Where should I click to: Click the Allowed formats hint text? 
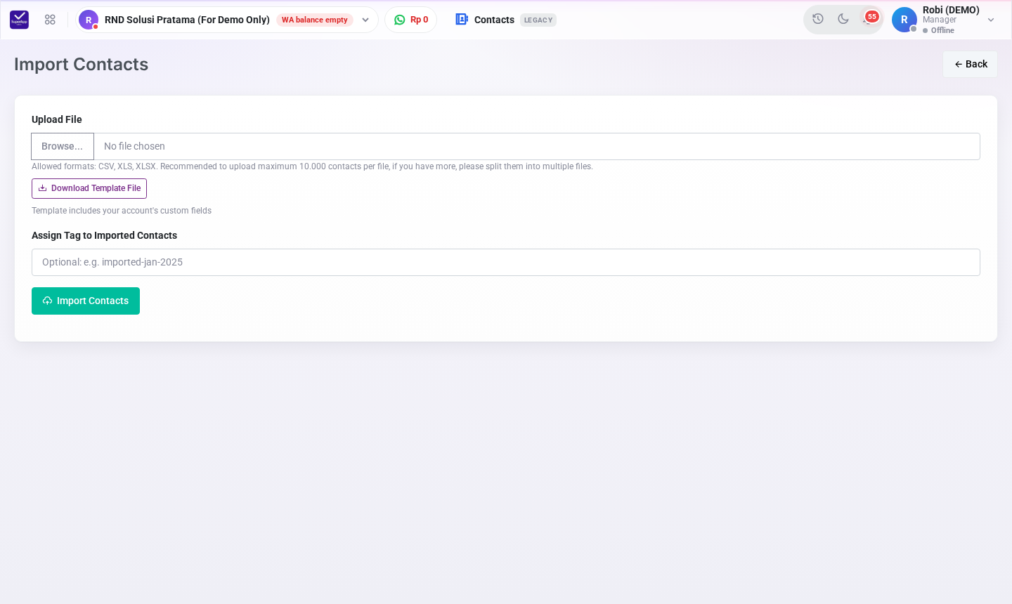point(312,166)
